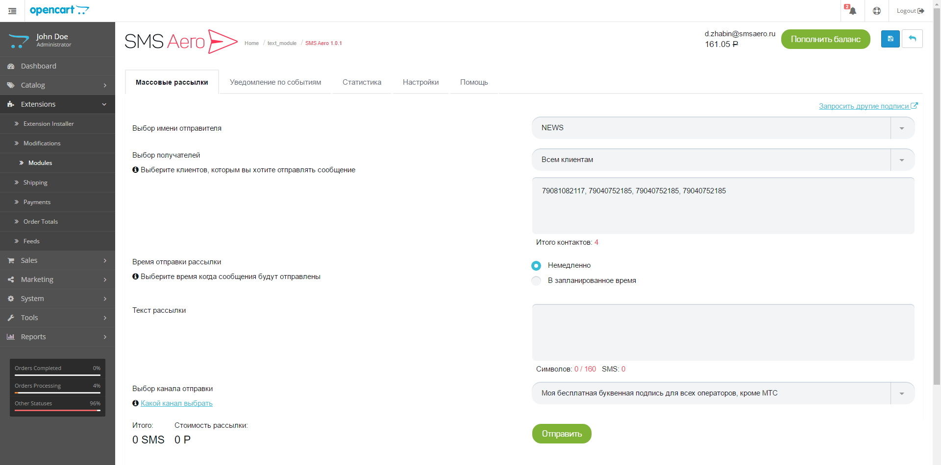
Task: Open the Всем клиентам recipients dropdown
Action: coord(723,160)
